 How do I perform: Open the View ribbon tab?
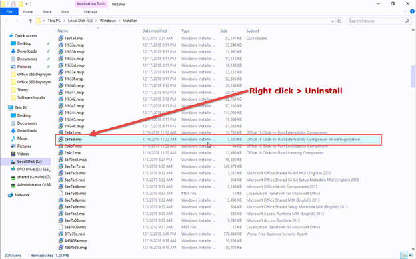point(65,12)
